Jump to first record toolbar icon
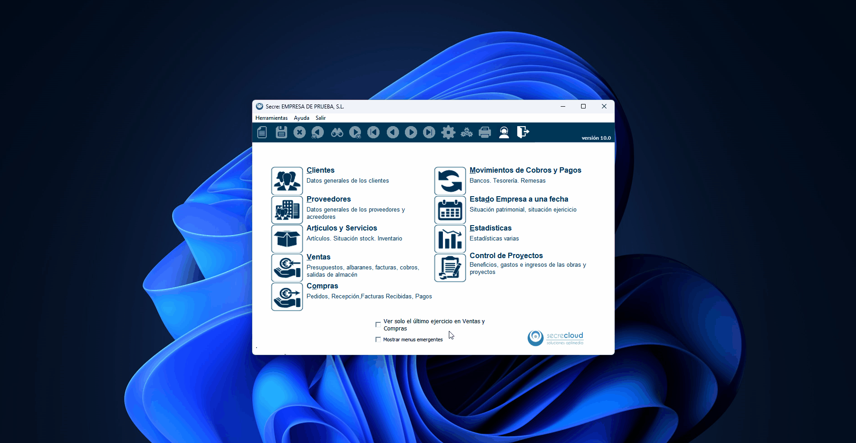The height and width of the screenshot is (443, 856). pos(373,132)
